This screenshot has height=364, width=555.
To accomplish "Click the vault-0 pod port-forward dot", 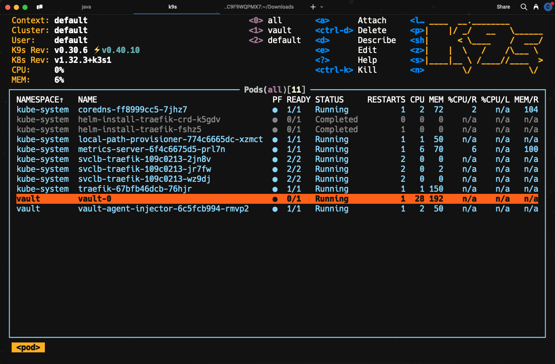I will coord(275,199).
